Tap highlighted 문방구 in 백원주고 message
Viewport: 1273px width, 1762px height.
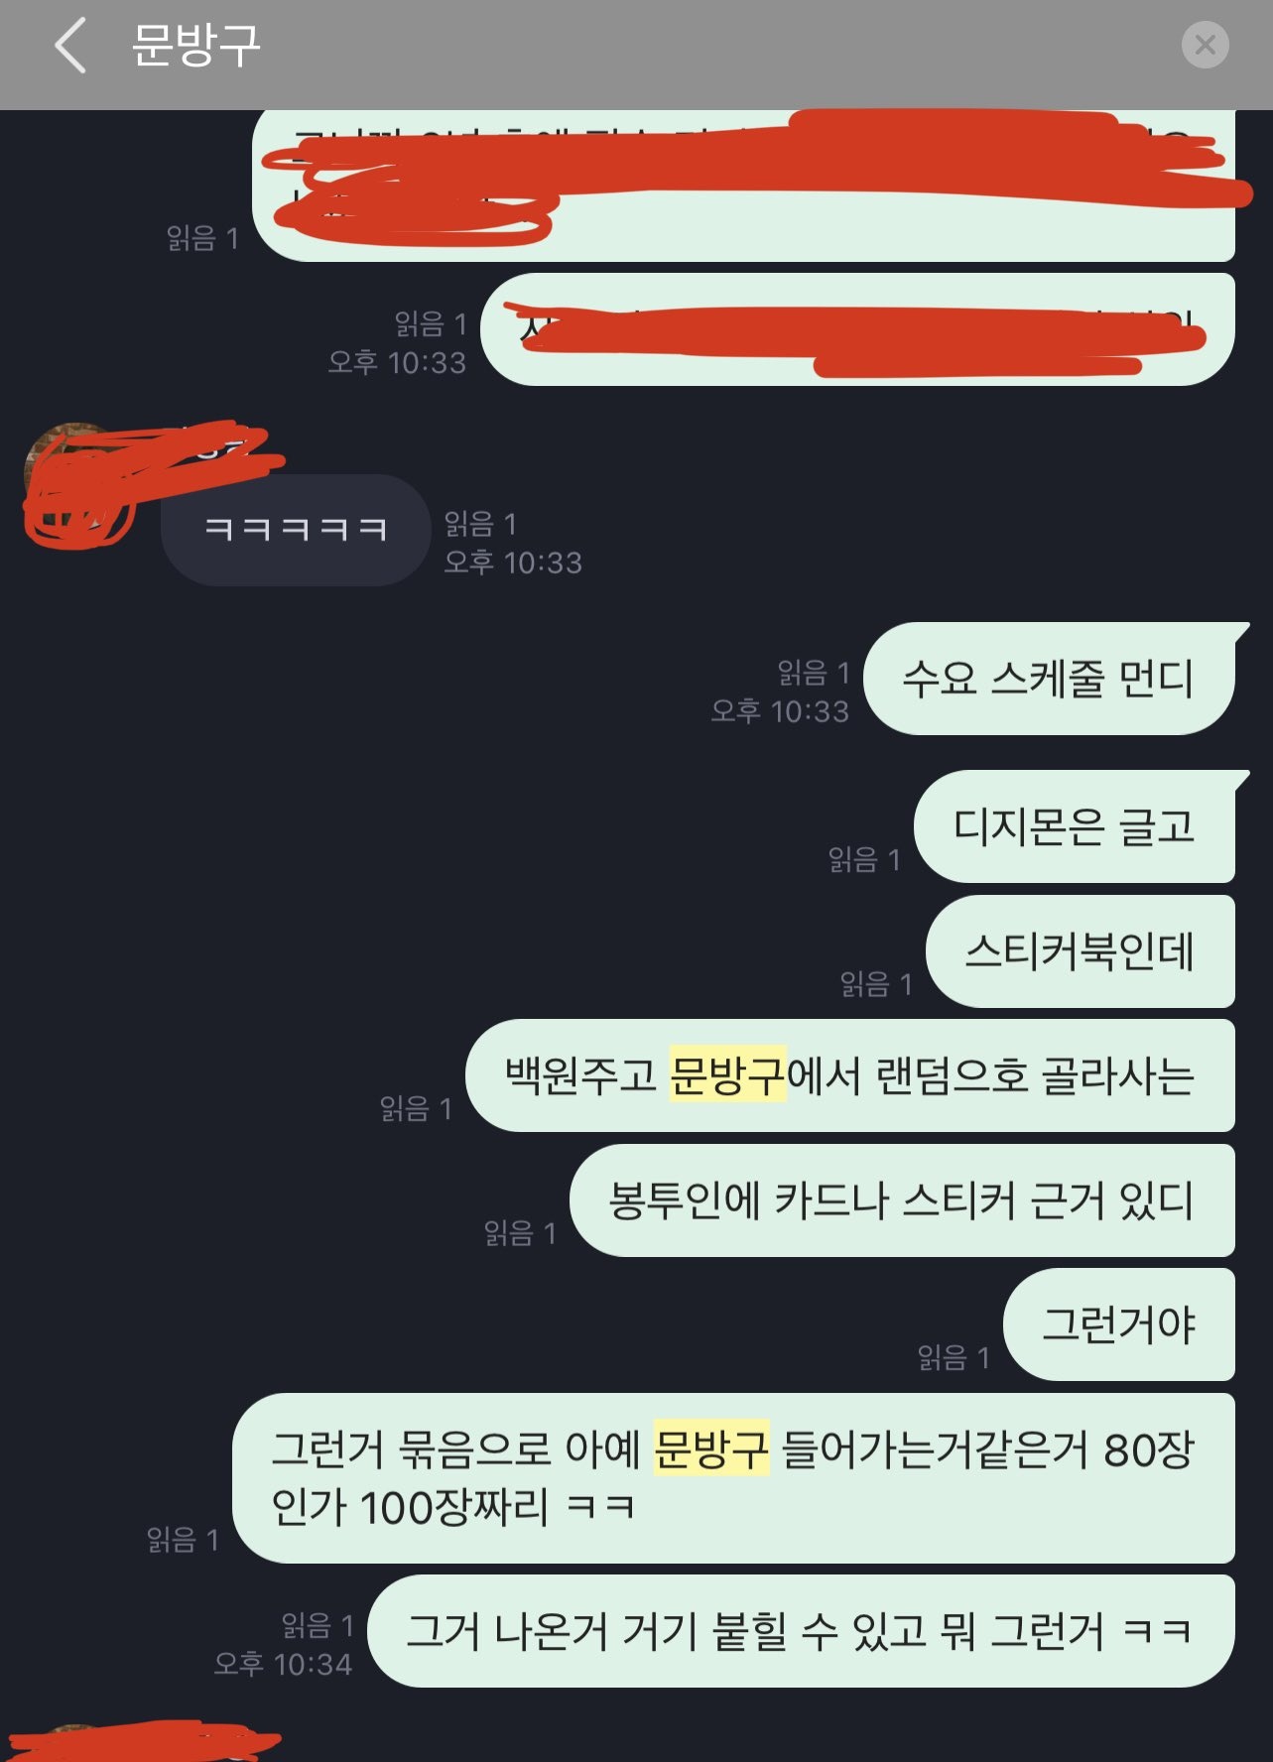coord(727,1074)
